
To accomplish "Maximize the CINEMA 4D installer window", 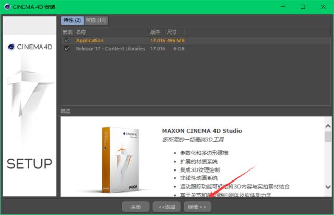I will (303, 7).
